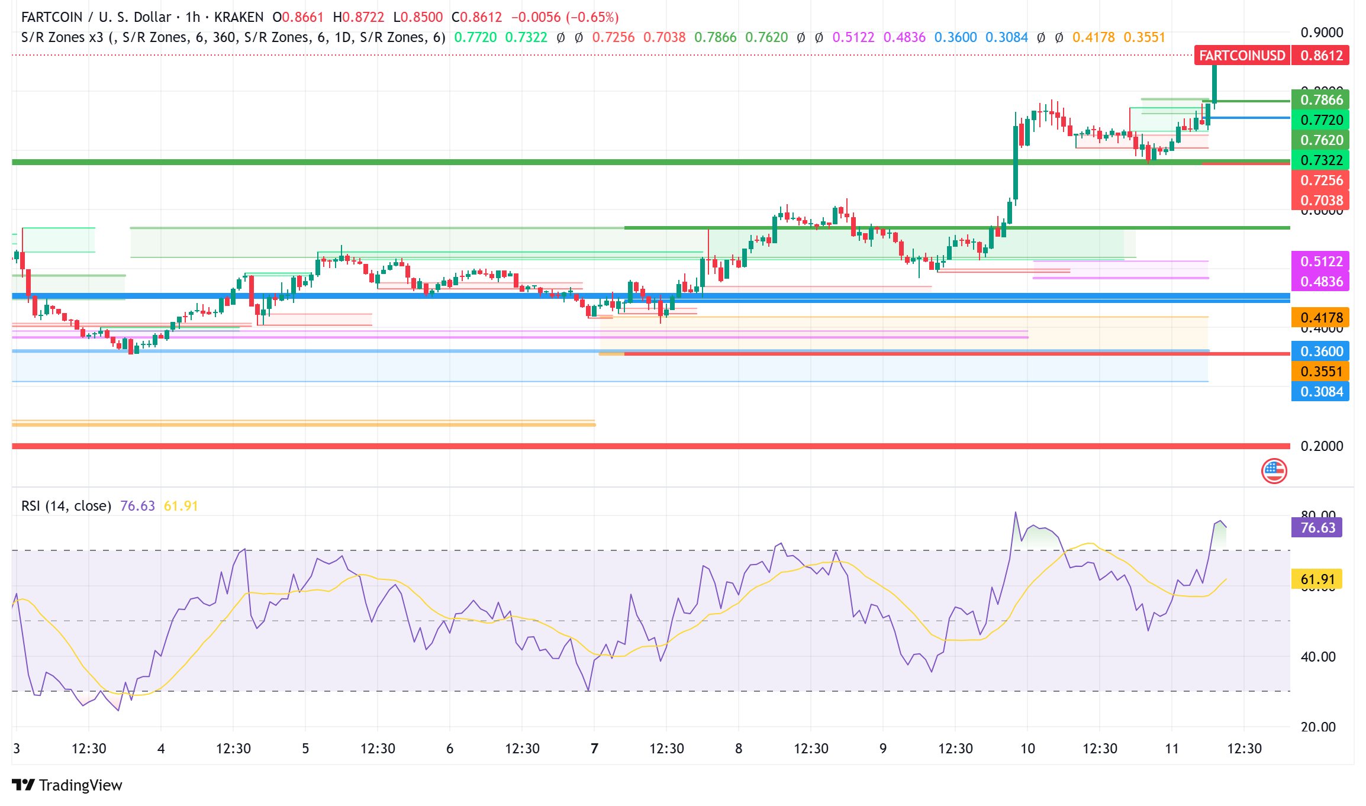Screen dimensions: 1366x806
Task: Click the 1h interval label in chart title
Action: (192, 17)
